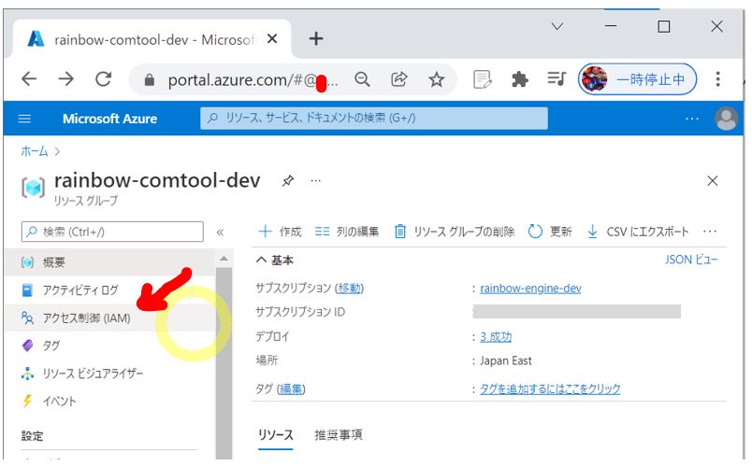Open the 3 成功 deployments link
752x466 pixels.
pos(496,337)
